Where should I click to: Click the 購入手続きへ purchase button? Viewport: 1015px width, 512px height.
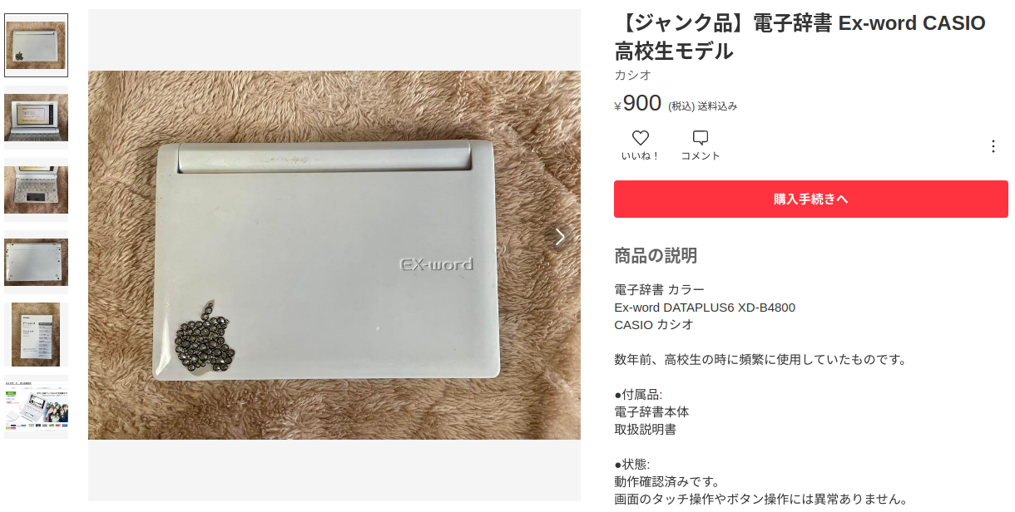(x=811, y=199)
